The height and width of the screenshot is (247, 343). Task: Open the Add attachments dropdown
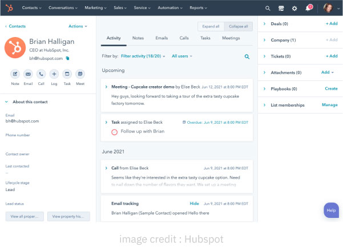[x=328, y=72]
